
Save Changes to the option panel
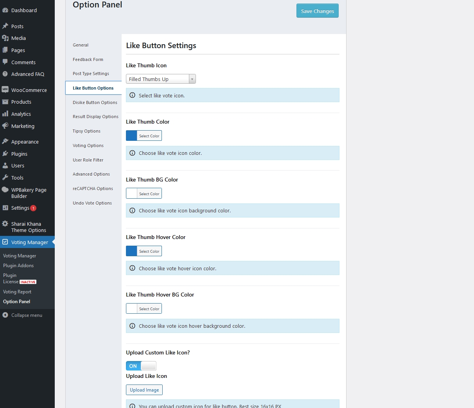318,11
